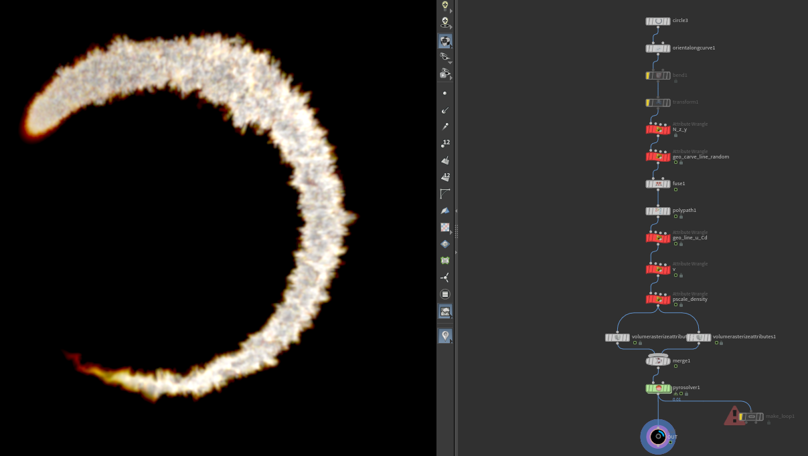808x456 pixels.
Task: Click the pyrosolver1 node icon
Action: pyautogui.click(x=659, y=388)
